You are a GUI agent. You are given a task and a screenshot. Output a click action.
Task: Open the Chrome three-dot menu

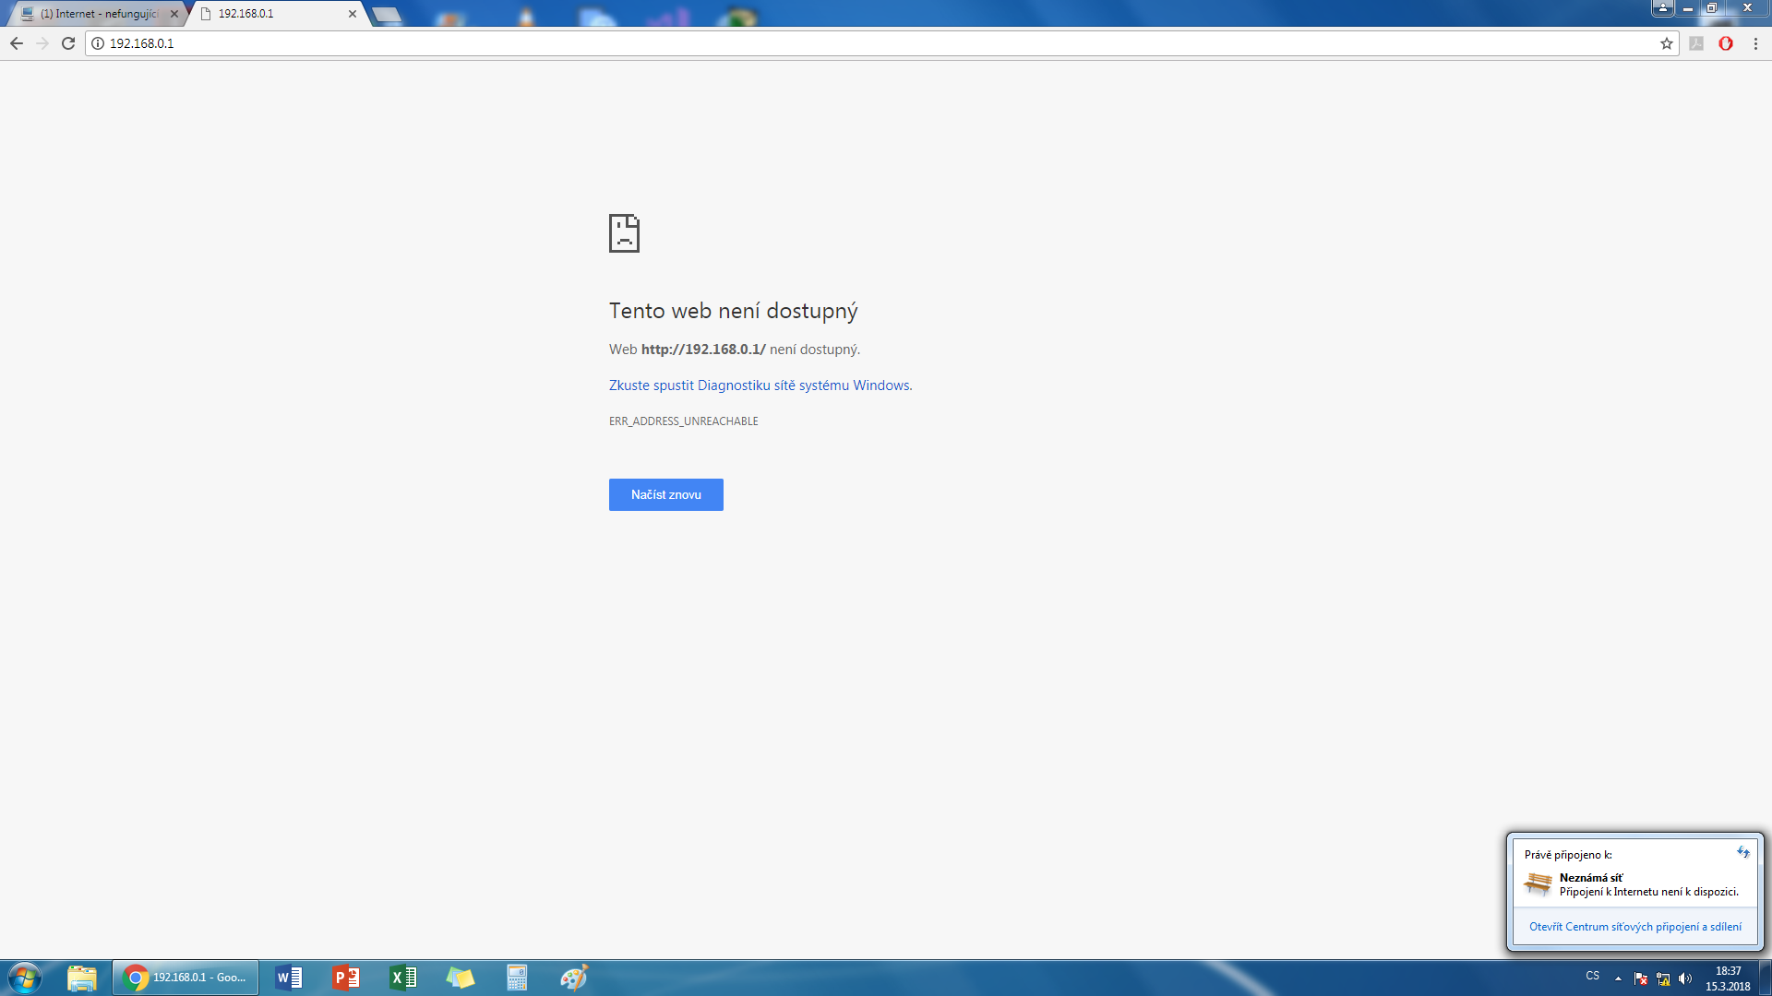pos(1755,43)
